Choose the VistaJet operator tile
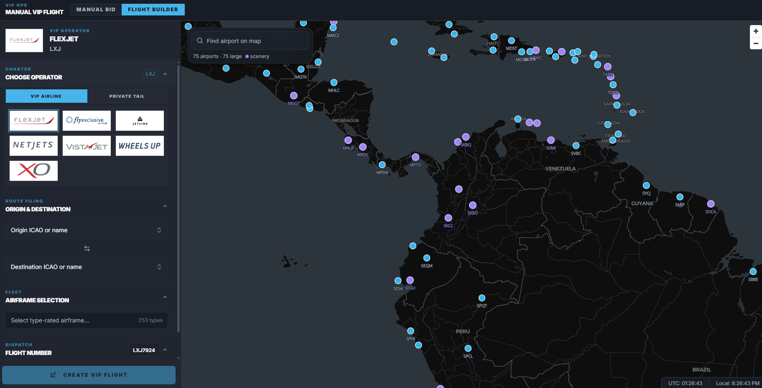Viewport: 762px width, 388px height. 87,146
